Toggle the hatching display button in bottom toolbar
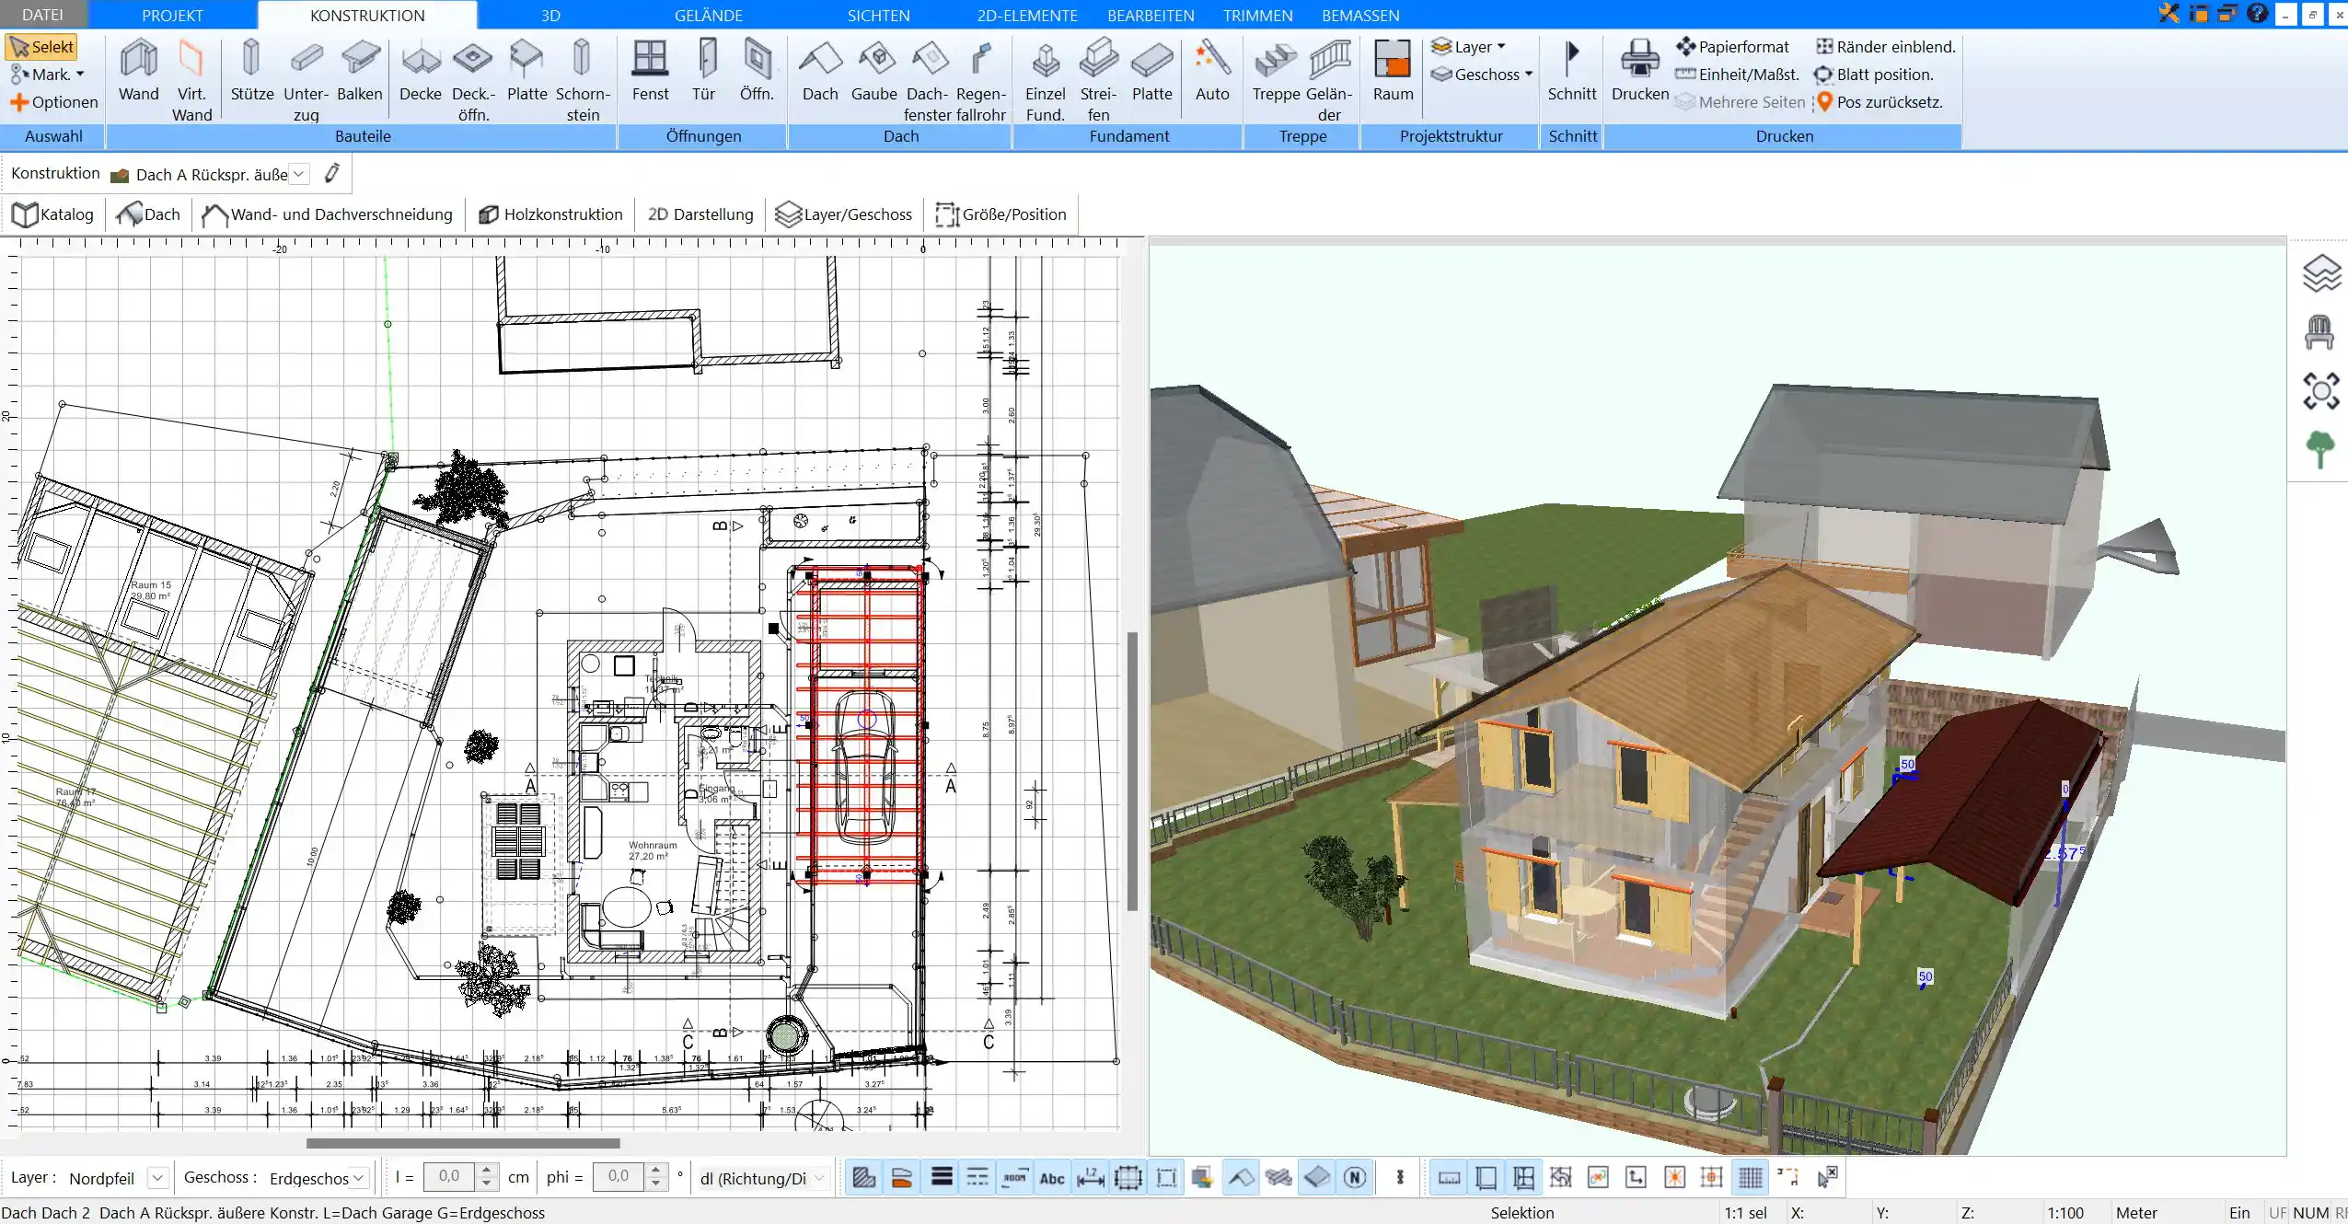The image size is (2348, 1224). (x=863, y=1177)
